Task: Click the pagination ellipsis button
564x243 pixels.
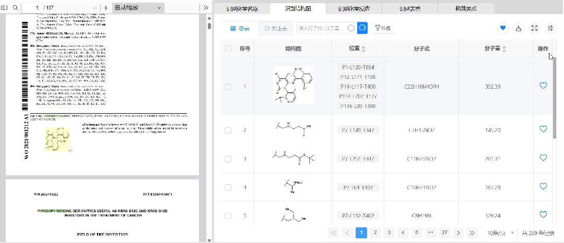Action: [430, 233]
